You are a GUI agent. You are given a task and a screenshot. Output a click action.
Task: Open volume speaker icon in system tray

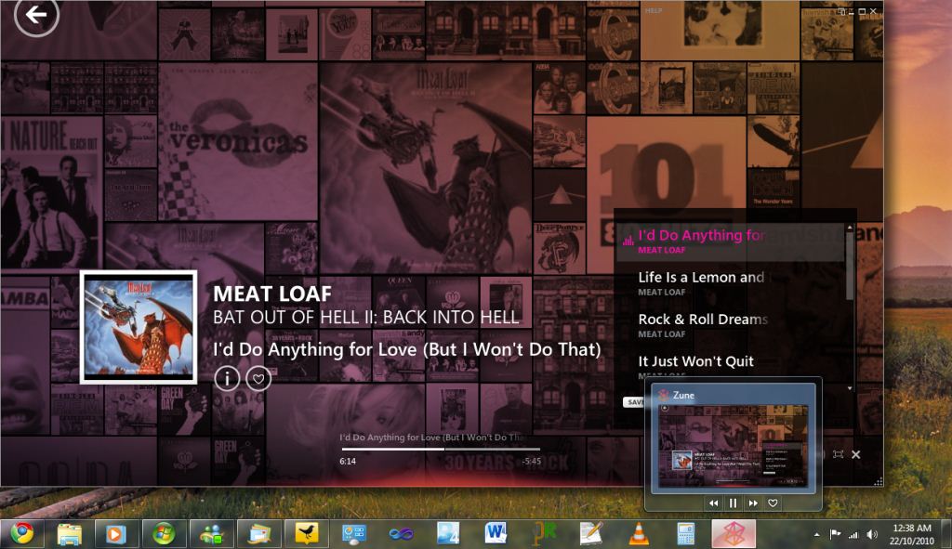(x=872, y=534)
